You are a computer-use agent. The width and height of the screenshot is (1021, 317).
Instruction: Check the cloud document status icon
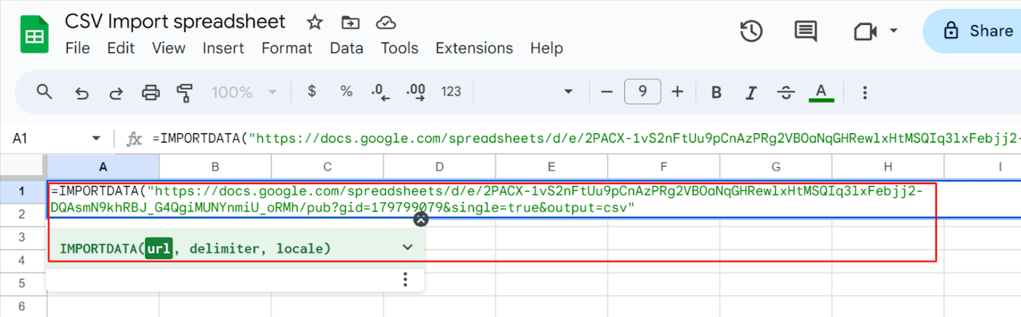386,23
